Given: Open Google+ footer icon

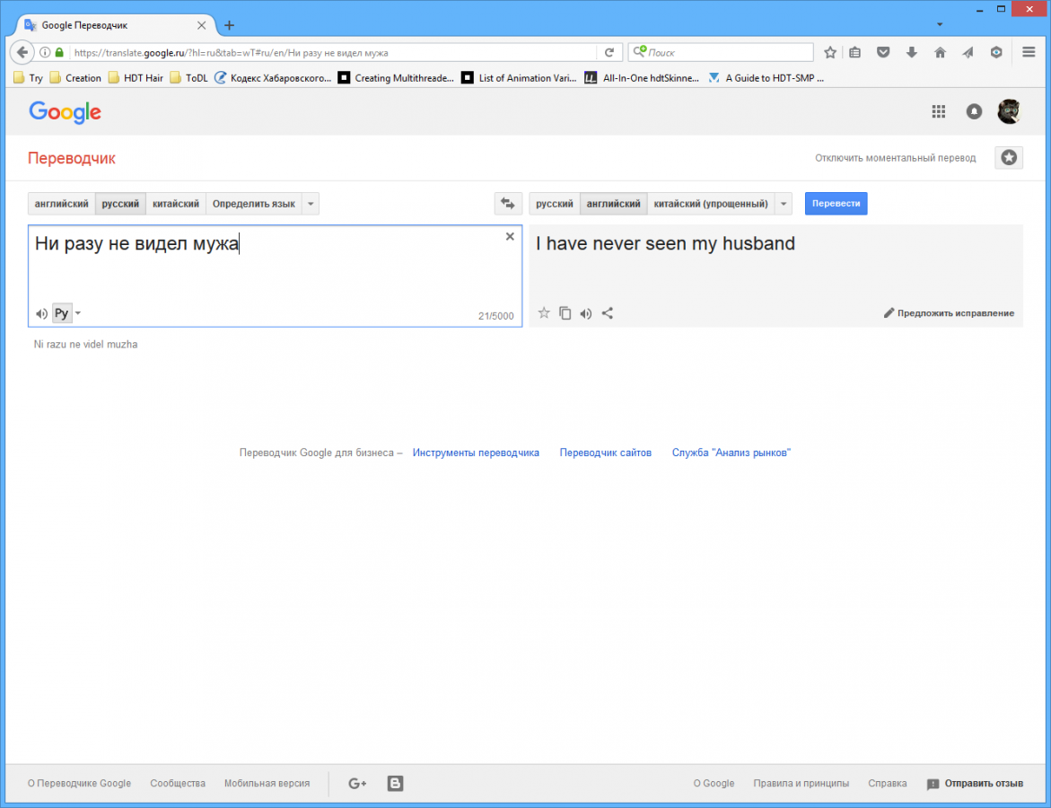Looking at the screenshot, I should point(357,783).
